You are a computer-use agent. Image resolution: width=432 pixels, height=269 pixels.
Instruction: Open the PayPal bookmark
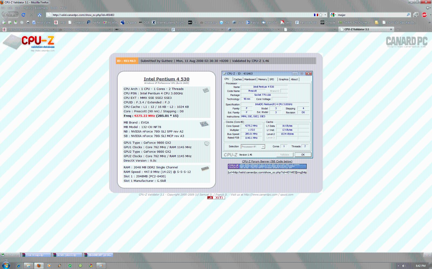click(94, 23)
